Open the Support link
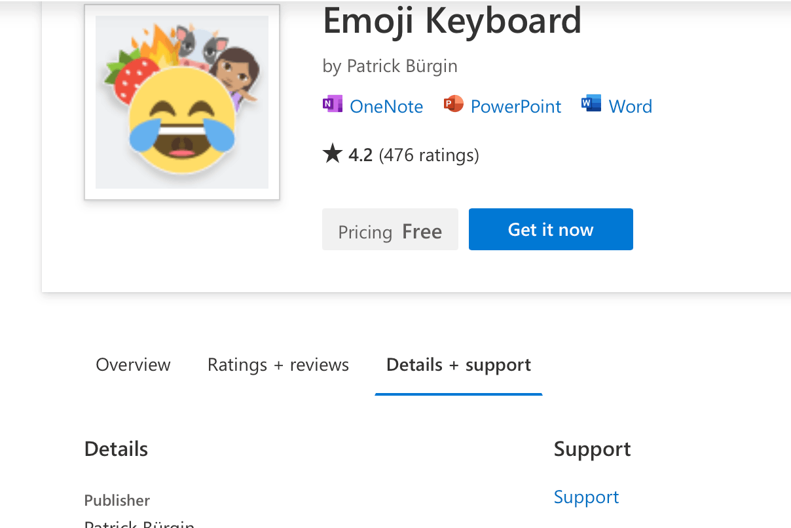 pos(586,497)
